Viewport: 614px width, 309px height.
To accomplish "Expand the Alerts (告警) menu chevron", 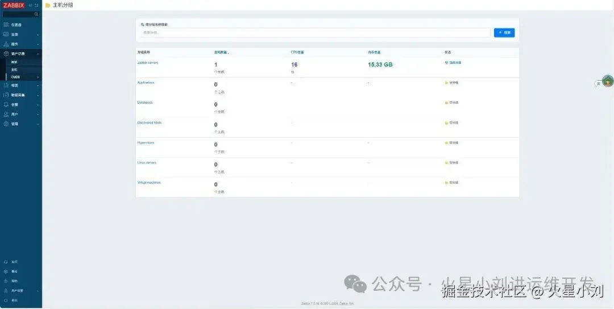I will pyautogui.click(x=38, y=105).
